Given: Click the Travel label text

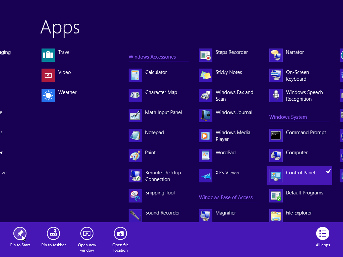Looking at the screenshot, I should [x=64, y=52].
